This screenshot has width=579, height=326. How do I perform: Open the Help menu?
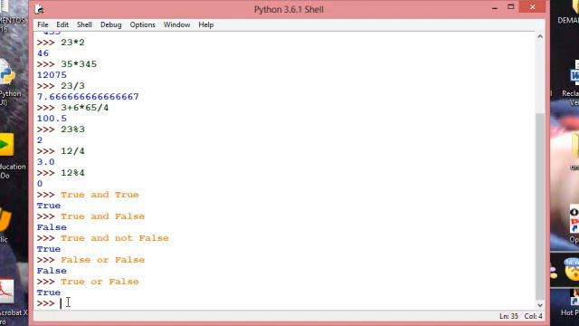click(205, 24)
